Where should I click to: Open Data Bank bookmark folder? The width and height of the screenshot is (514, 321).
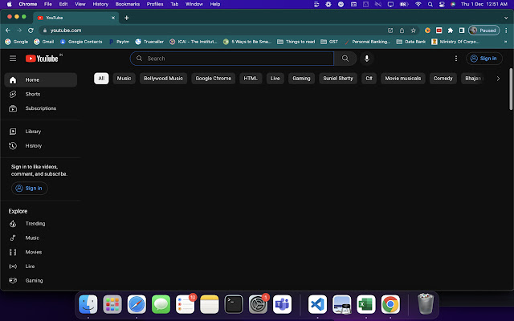(x=411, y=42)
